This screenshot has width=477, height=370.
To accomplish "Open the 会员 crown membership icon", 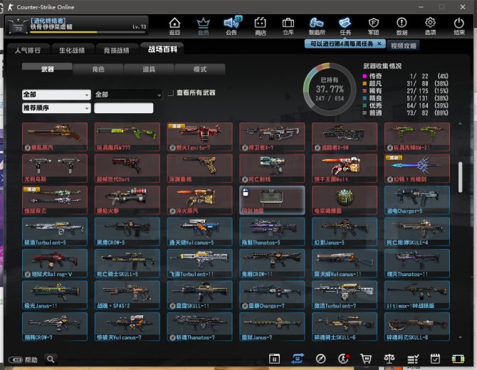I will [x=203, y=26].
